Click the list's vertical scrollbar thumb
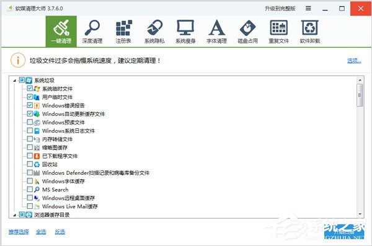Image resolution: width=372 pixels, height=246 pixels. tap(360, 95)
